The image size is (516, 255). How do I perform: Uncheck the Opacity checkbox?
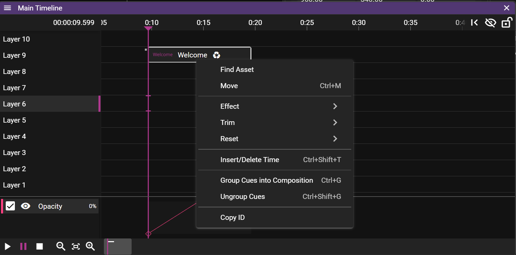[10, 206]
